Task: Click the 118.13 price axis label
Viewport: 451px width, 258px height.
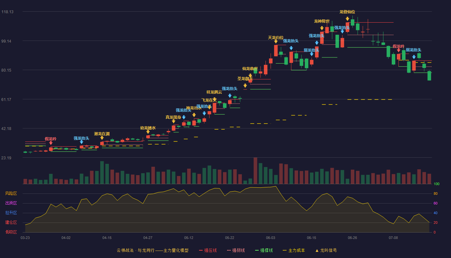Action: 7,12
